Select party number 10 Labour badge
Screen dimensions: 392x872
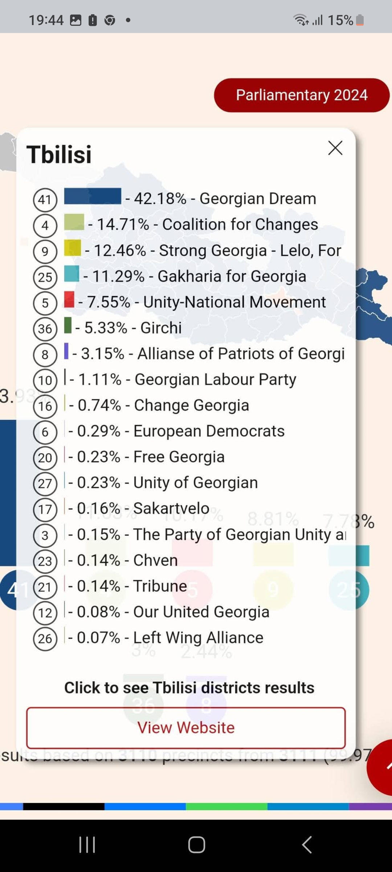[x=45, y=380]
